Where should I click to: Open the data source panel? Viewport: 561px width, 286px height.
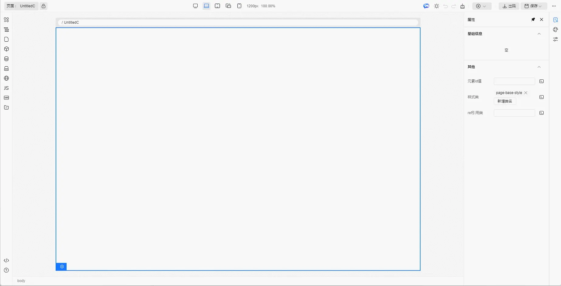pos(6,59)
